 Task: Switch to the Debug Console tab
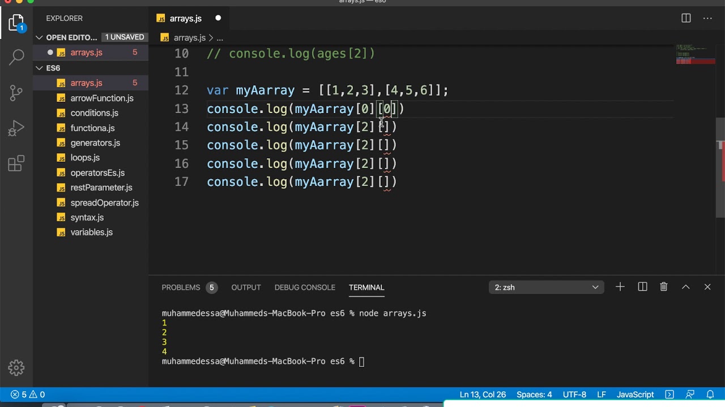[x=305, y=287]
